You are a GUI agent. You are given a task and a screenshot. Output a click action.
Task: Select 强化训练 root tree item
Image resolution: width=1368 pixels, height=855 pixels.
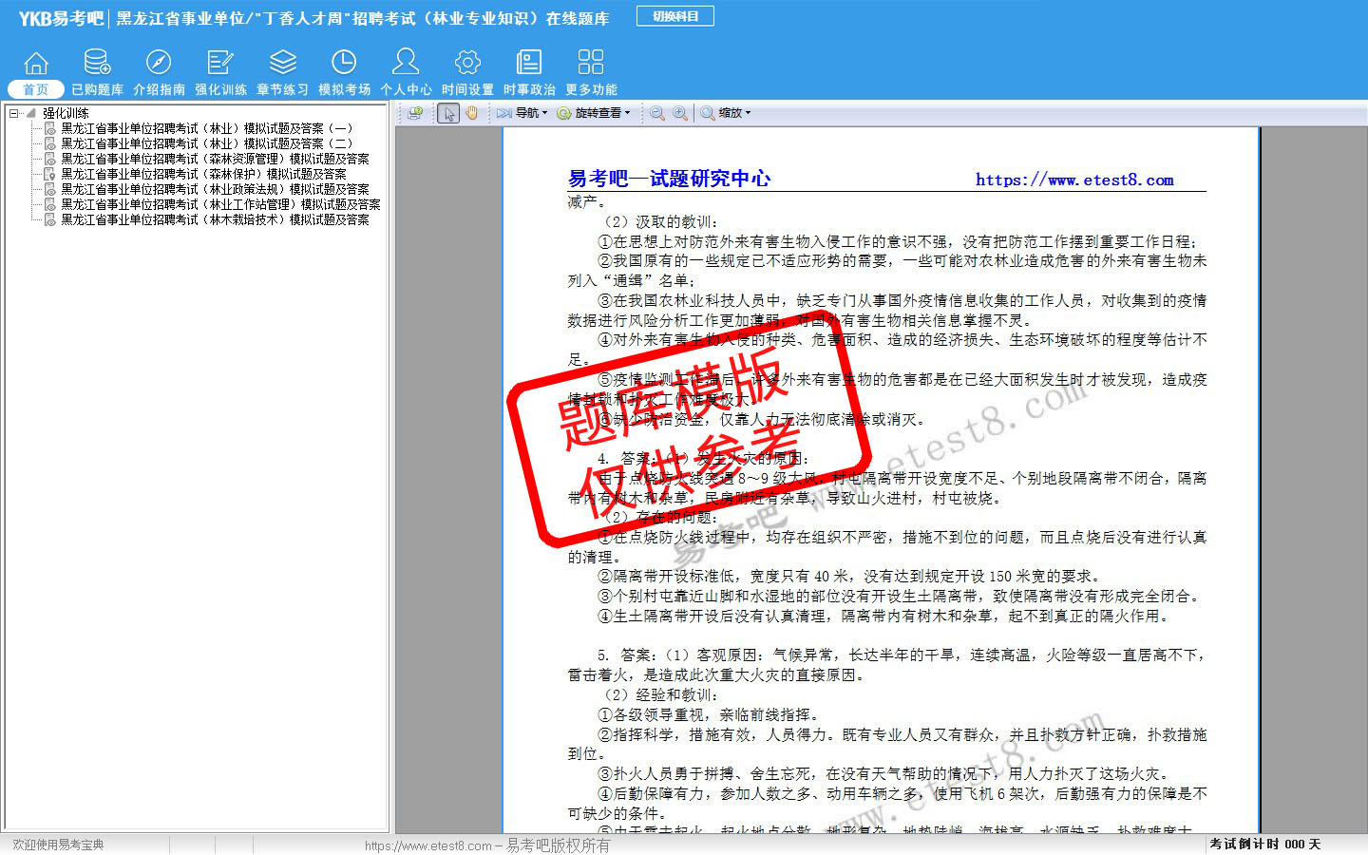66,113
